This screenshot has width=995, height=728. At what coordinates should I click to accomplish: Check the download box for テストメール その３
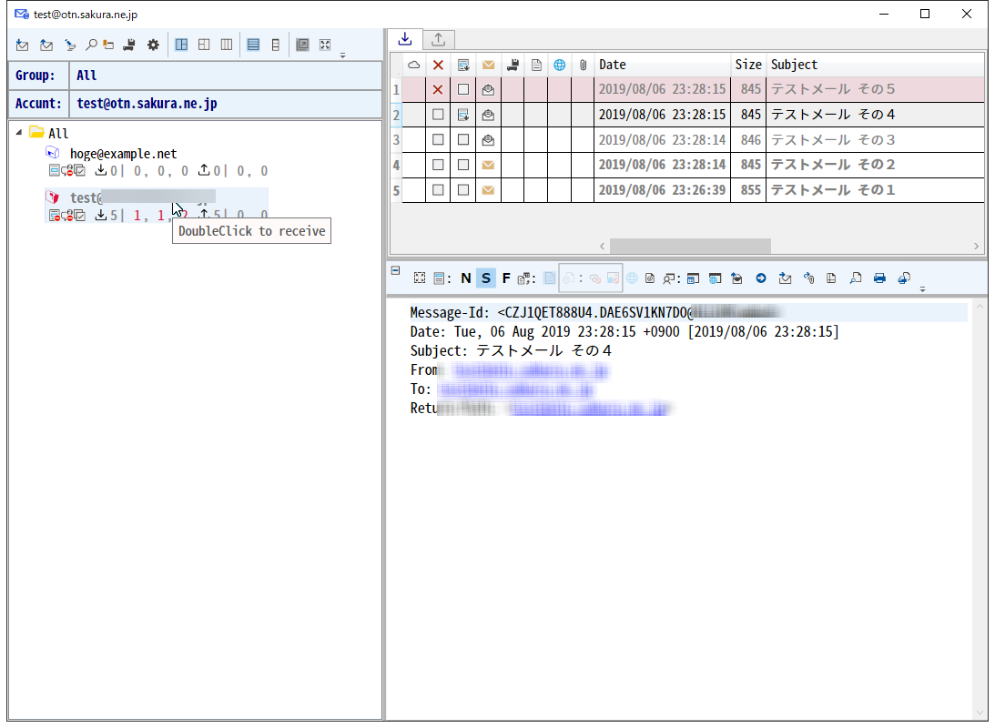[463, 139]
